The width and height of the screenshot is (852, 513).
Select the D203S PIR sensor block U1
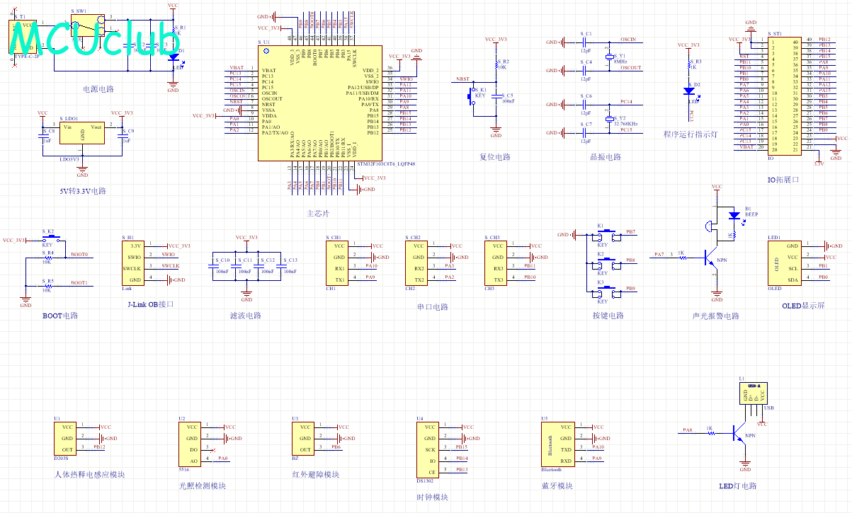67,438
